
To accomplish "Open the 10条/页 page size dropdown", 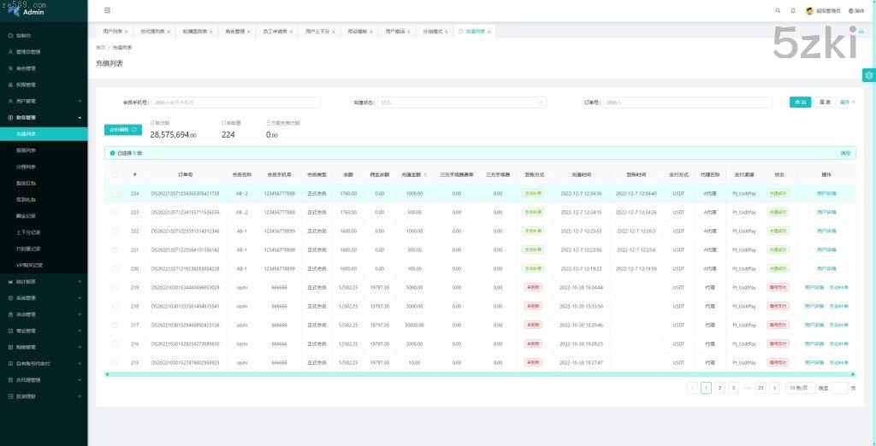I will (x=799, y=387).
